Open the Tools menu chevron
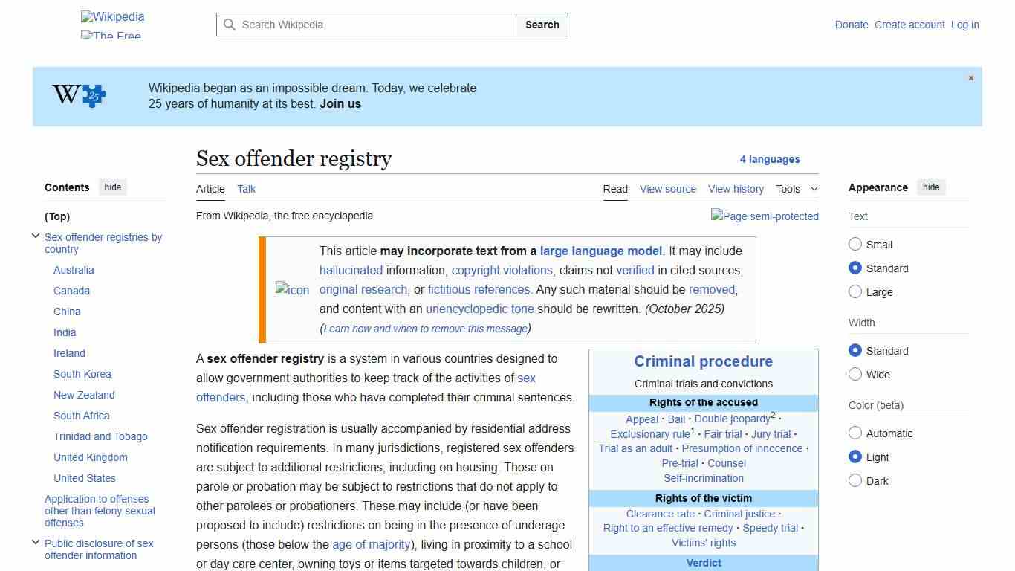Image resolution: width=1015 pixels, height=571 pixels. tap(814, 189)
